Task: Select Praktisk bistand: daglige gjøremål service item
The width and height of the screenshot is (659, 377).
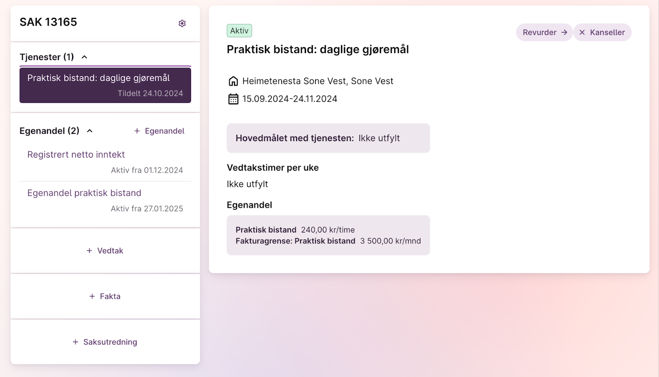Action: click(x=105, y=85)
